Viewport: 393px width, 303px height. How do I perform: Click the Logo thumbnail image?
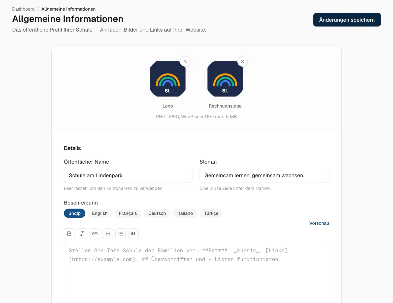168,79
